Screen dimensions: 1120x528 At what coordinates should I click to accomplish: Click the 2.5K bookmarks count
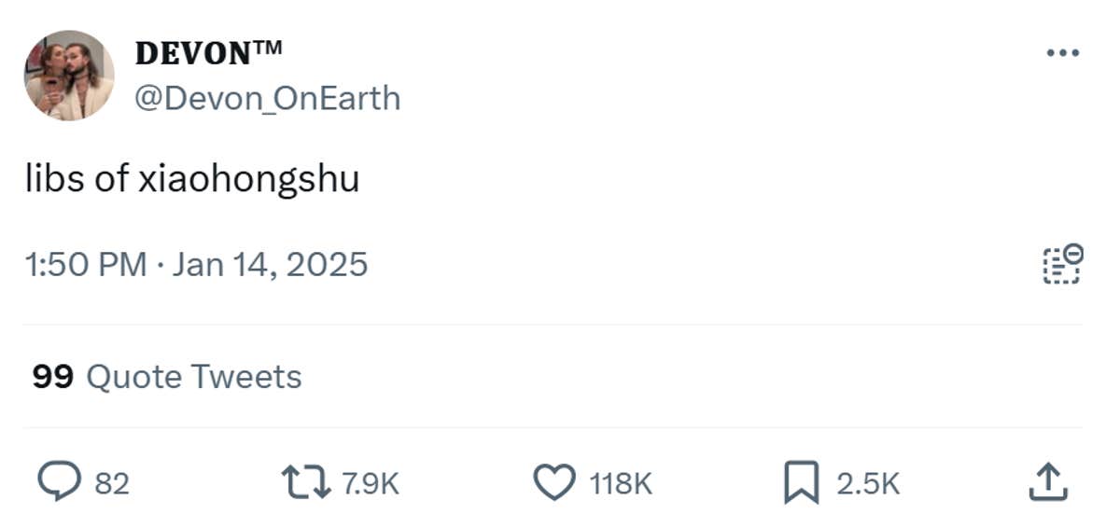[868, 483]
